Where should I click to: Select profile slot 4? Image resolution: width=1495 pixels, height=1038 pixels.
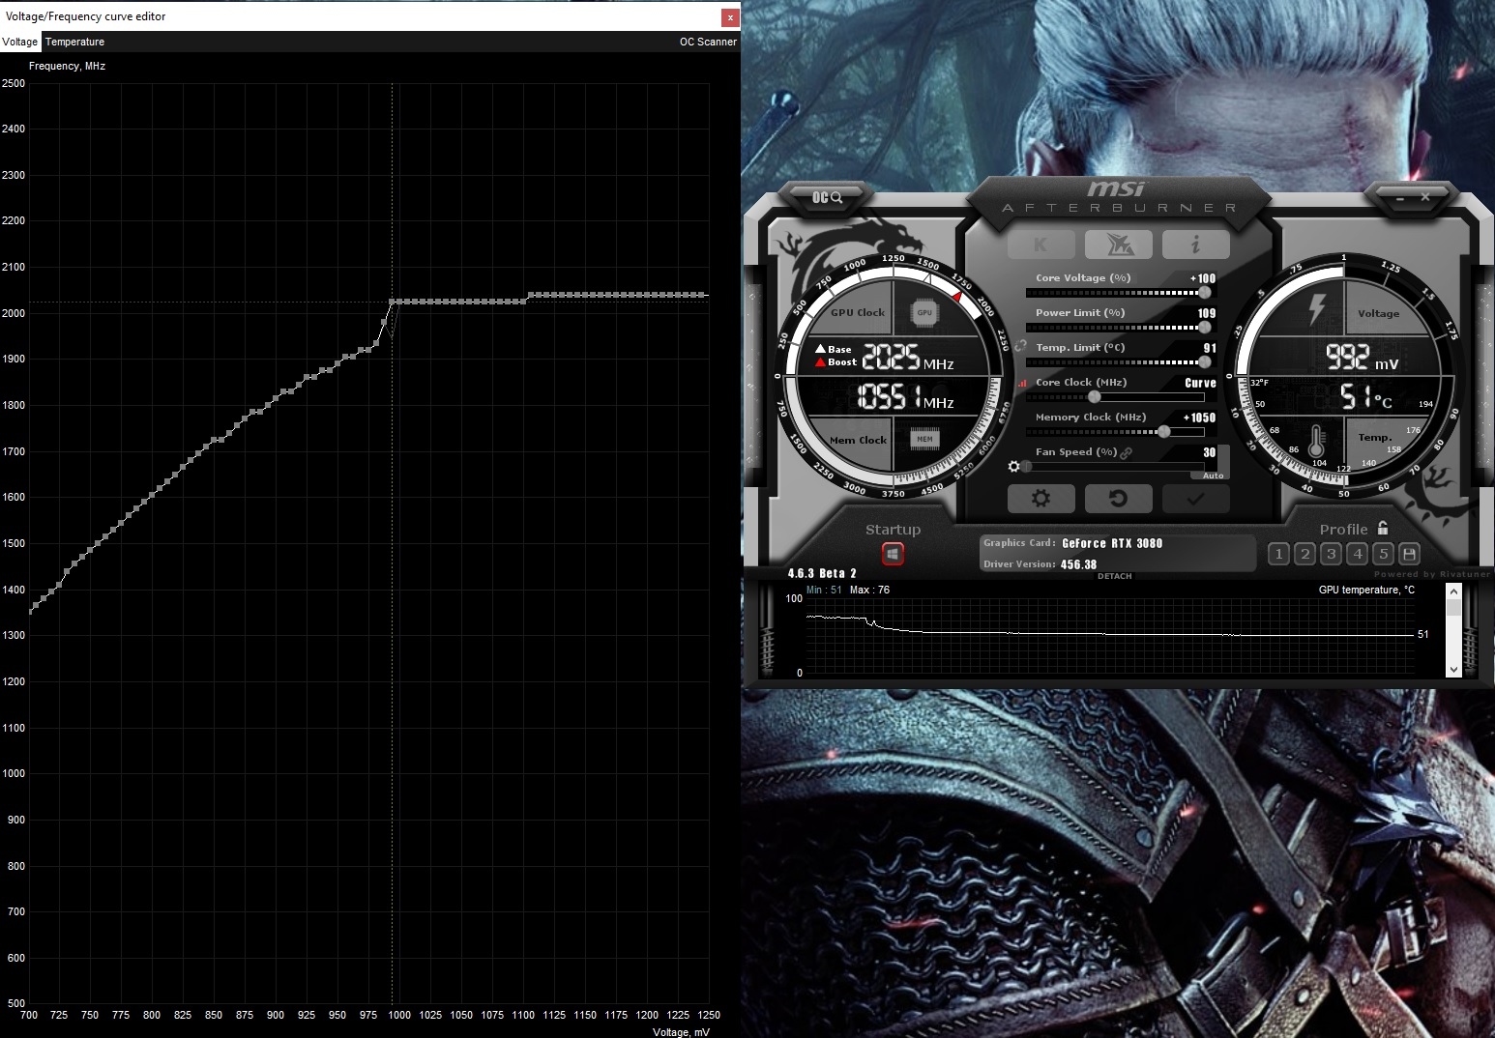tap(1357, 554)
